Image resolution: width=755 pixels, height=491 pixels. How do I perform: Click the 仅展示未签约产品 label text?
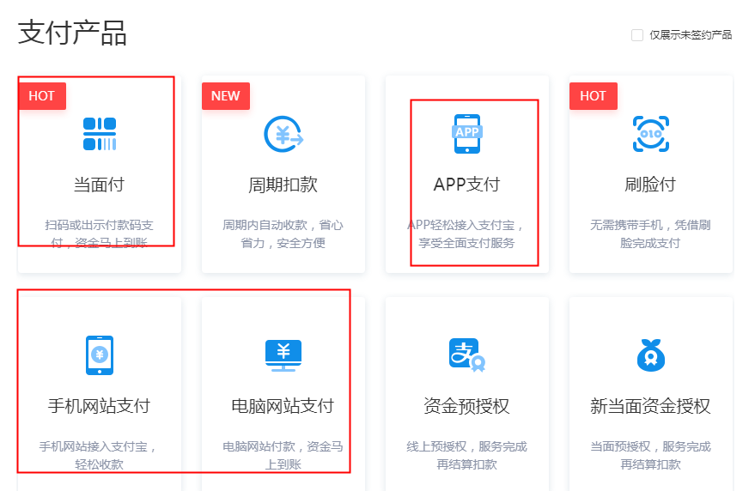tap(691, 35)
